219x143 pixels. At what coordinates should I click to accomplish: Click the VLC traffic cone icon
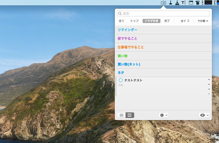point(177,3)
